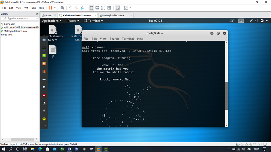Click the Kali volume icon
This screenshot has width=271, height=152.
point(257,21)
